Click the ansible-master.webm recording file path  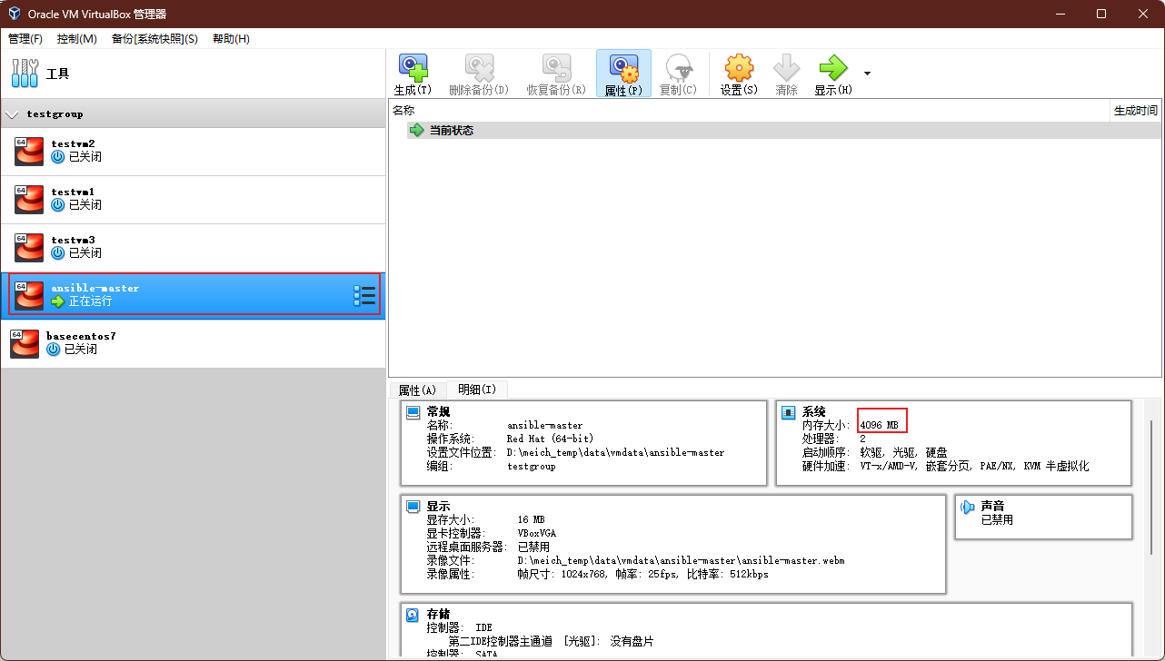pos(681,560)
